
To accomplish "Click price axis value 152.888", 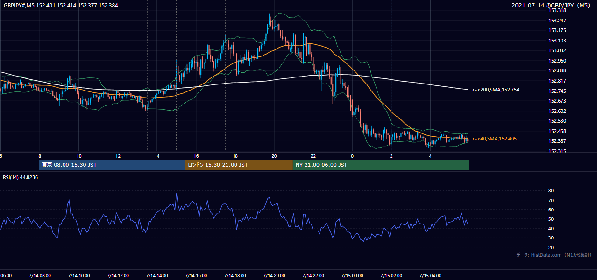I will click(x=557, y=71).
